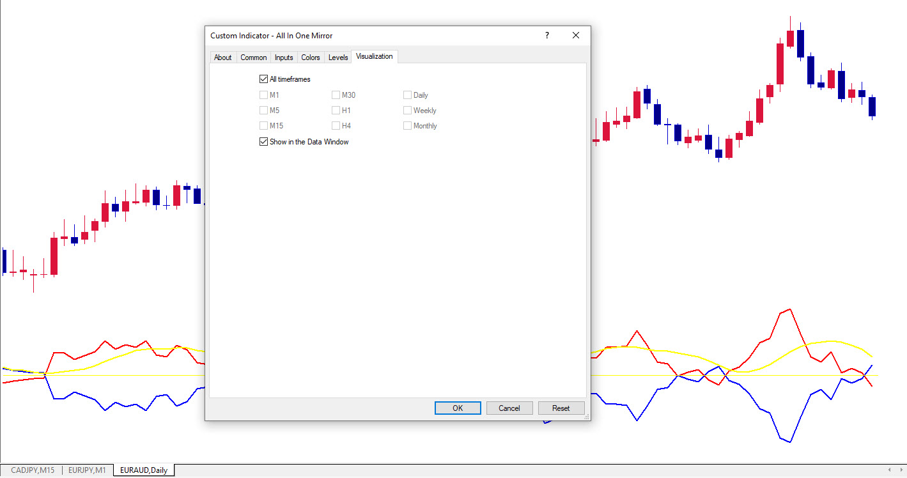Click the M1 timeframe checkbox
Image resolution: width=907 pixels, height=478 pixels.
coord(264,95)
